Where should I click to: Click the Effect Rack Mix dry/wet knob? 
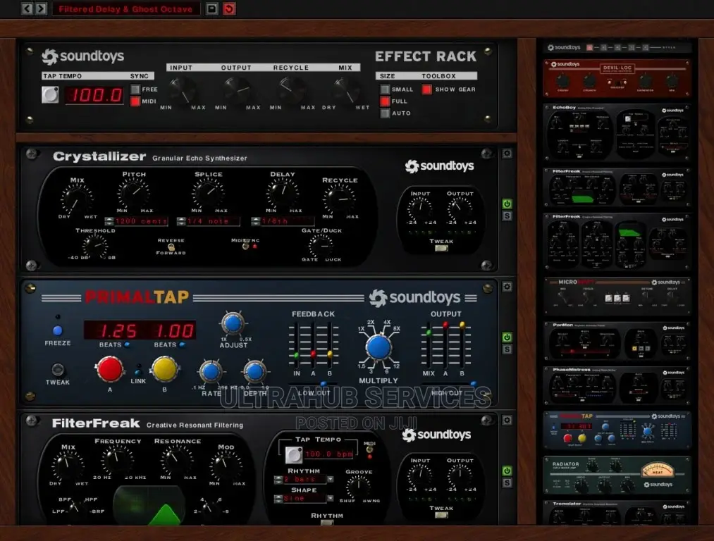tap(346, 89)
